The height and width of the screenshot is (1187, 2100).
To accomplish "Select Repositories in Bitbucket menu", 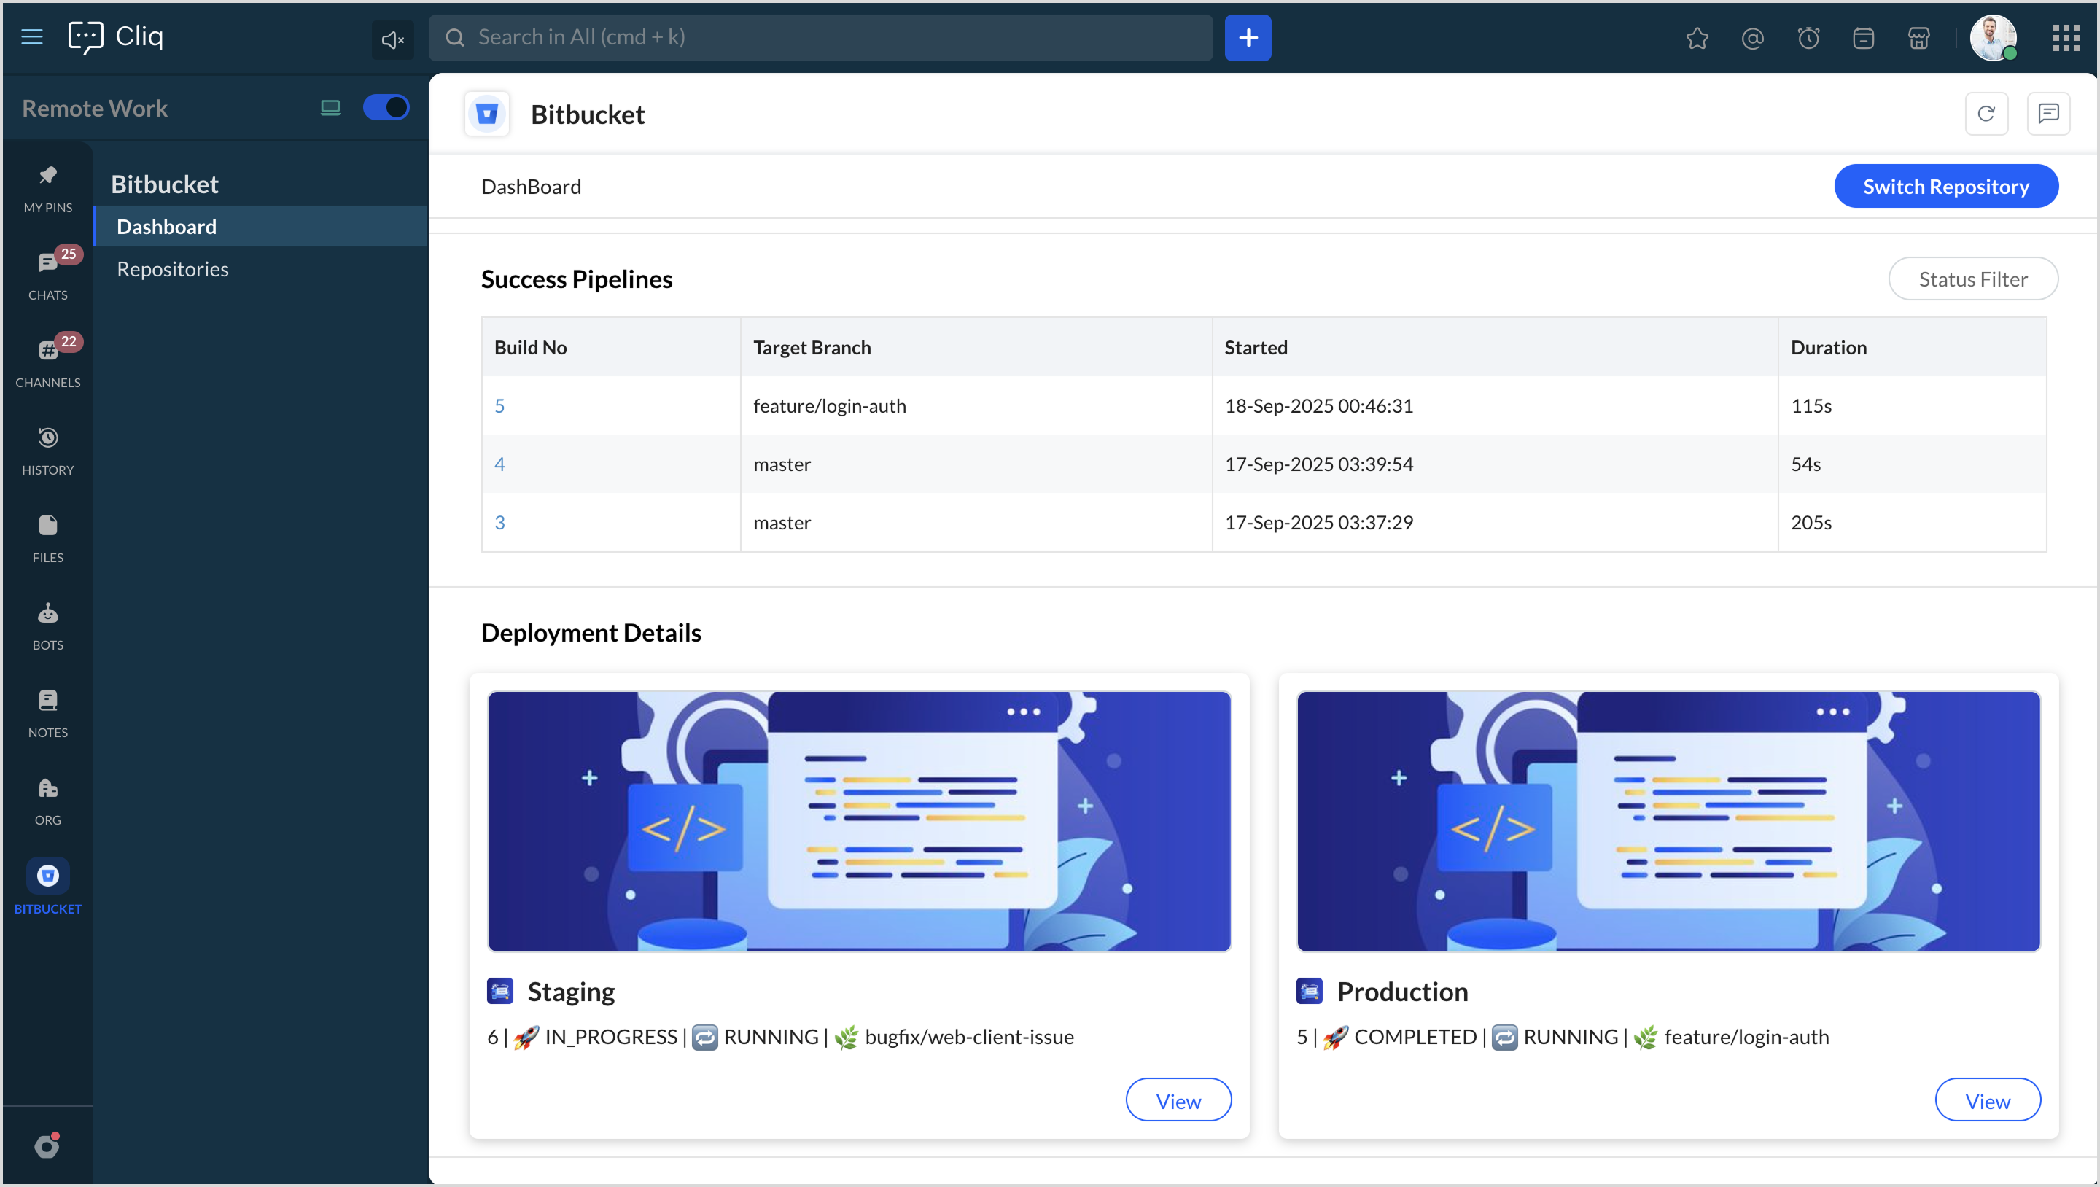I will click(x=172, y=269).
